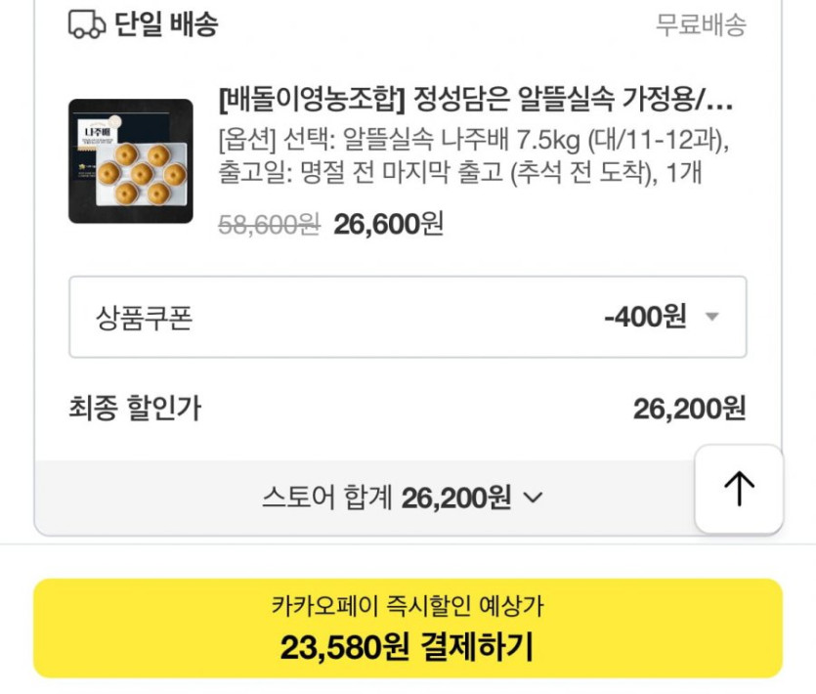816x694 pixels.
Task: Click the 26,200원 final discount amount
Action: (690, 409)
